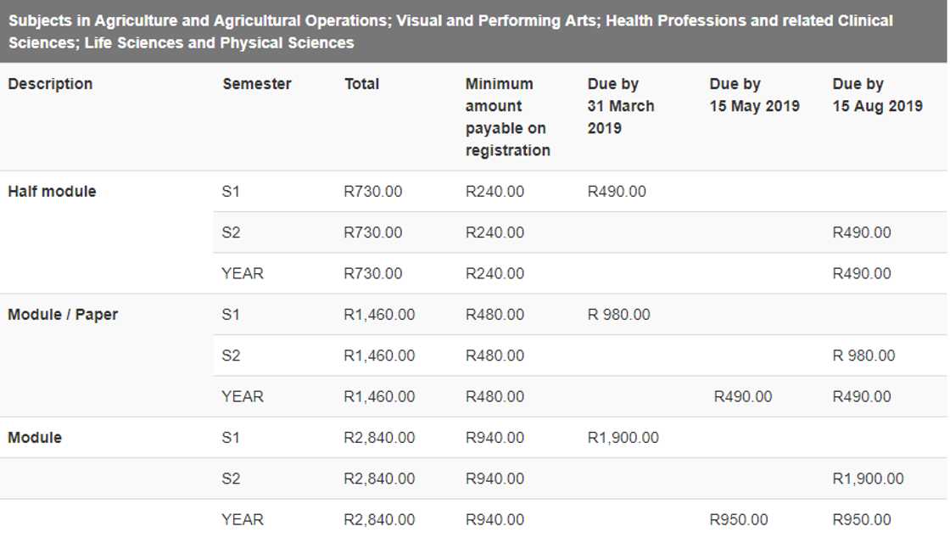Click "R 980.00" under Due by 31 March

(618, 315)
